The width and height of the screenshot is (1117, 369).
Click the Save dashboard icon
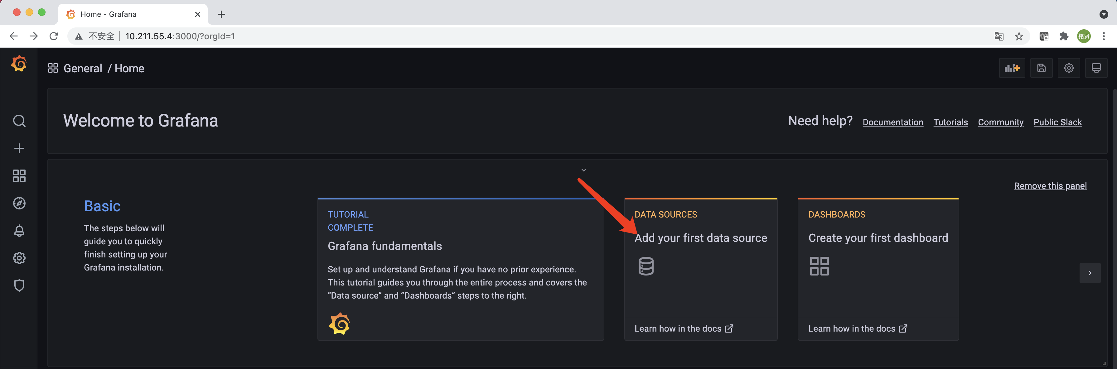point(1041,68)
